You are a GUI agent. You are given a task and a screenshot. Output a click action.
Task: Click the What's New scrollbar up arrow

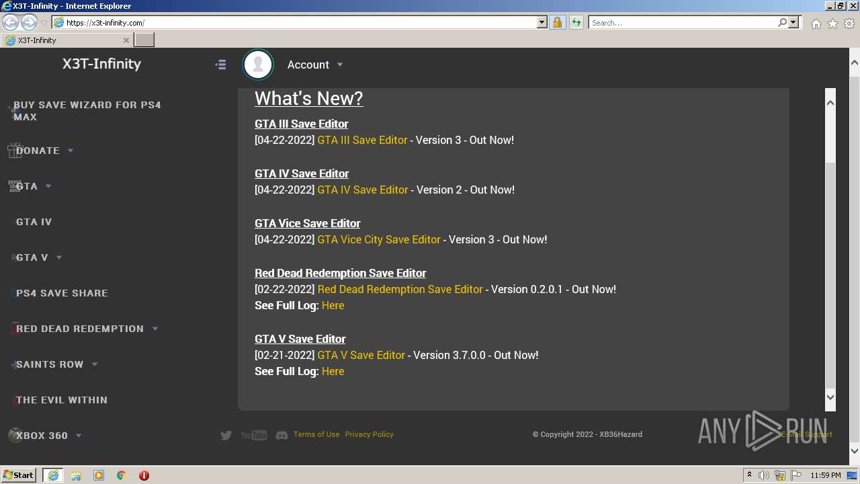(x=830, y=102)
